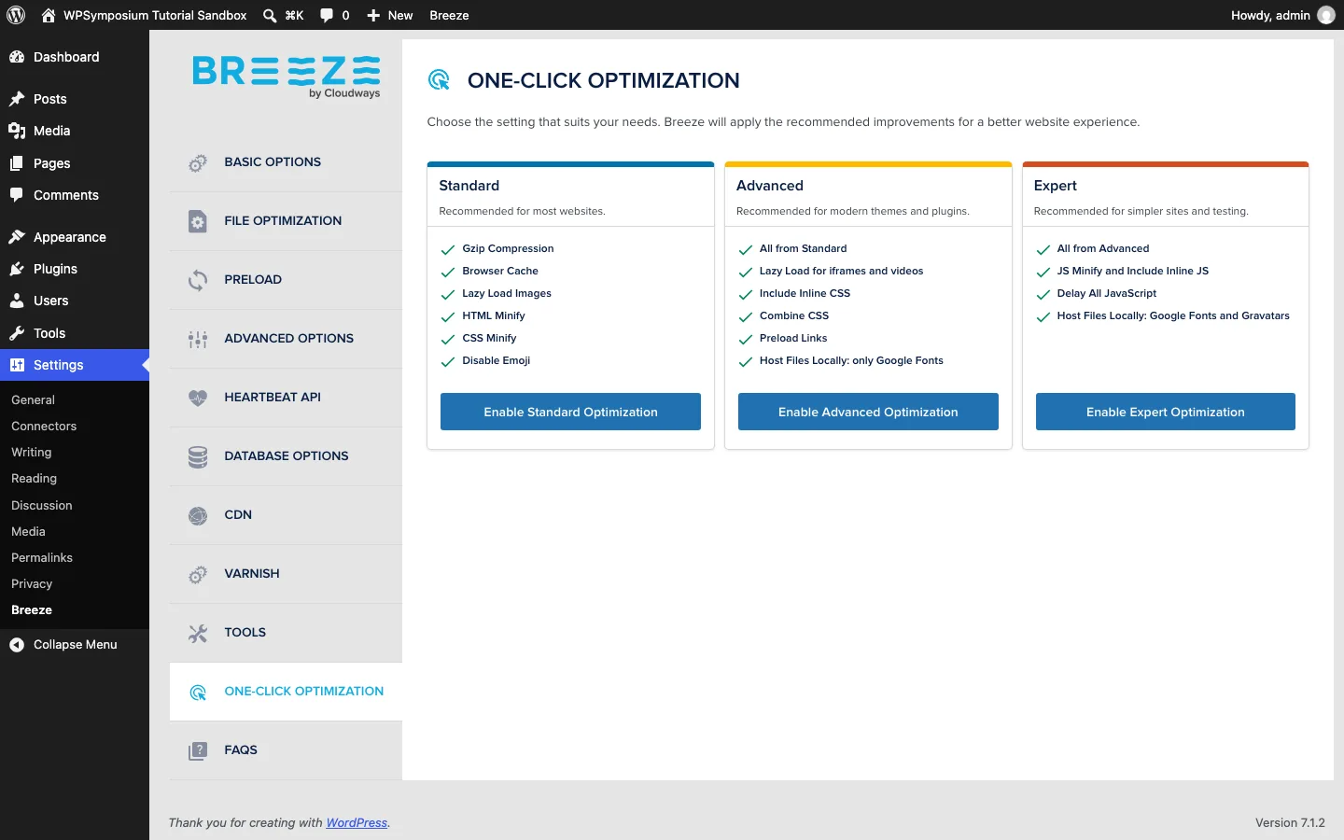Click the FAQs question mark icon
The width and height of the screenshot is (1344, 840).
(198, 750)
